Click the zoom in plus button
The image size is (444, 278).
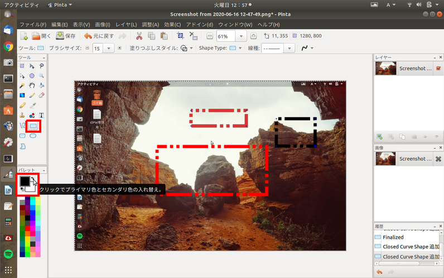click(x=253, y=36)
